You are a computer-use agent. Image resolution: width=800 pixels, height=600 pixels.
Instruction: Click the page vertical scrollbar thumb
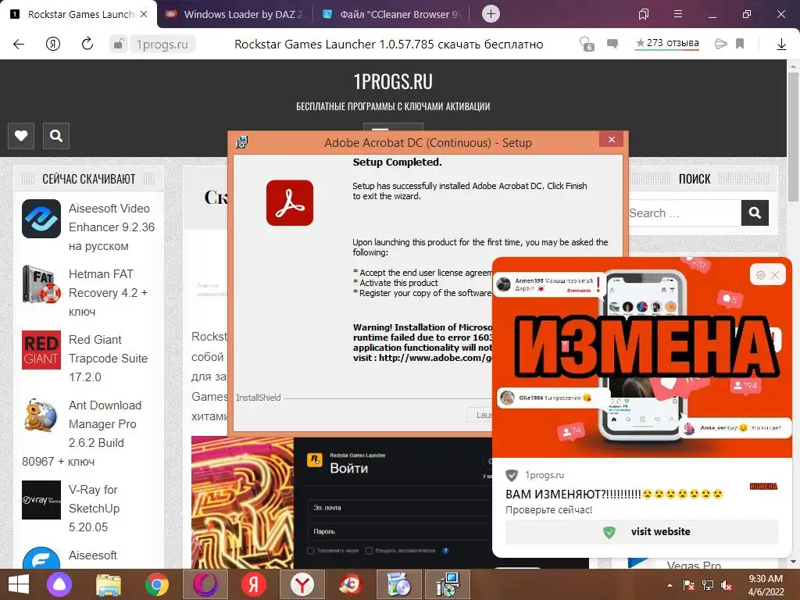(793, 136)
